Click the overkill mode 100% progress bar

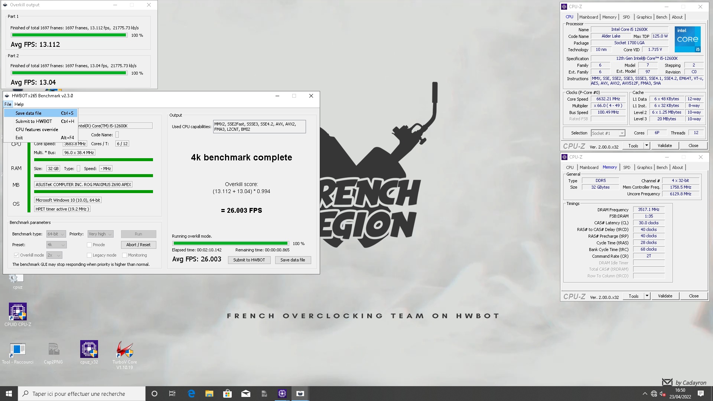point(231,244)
